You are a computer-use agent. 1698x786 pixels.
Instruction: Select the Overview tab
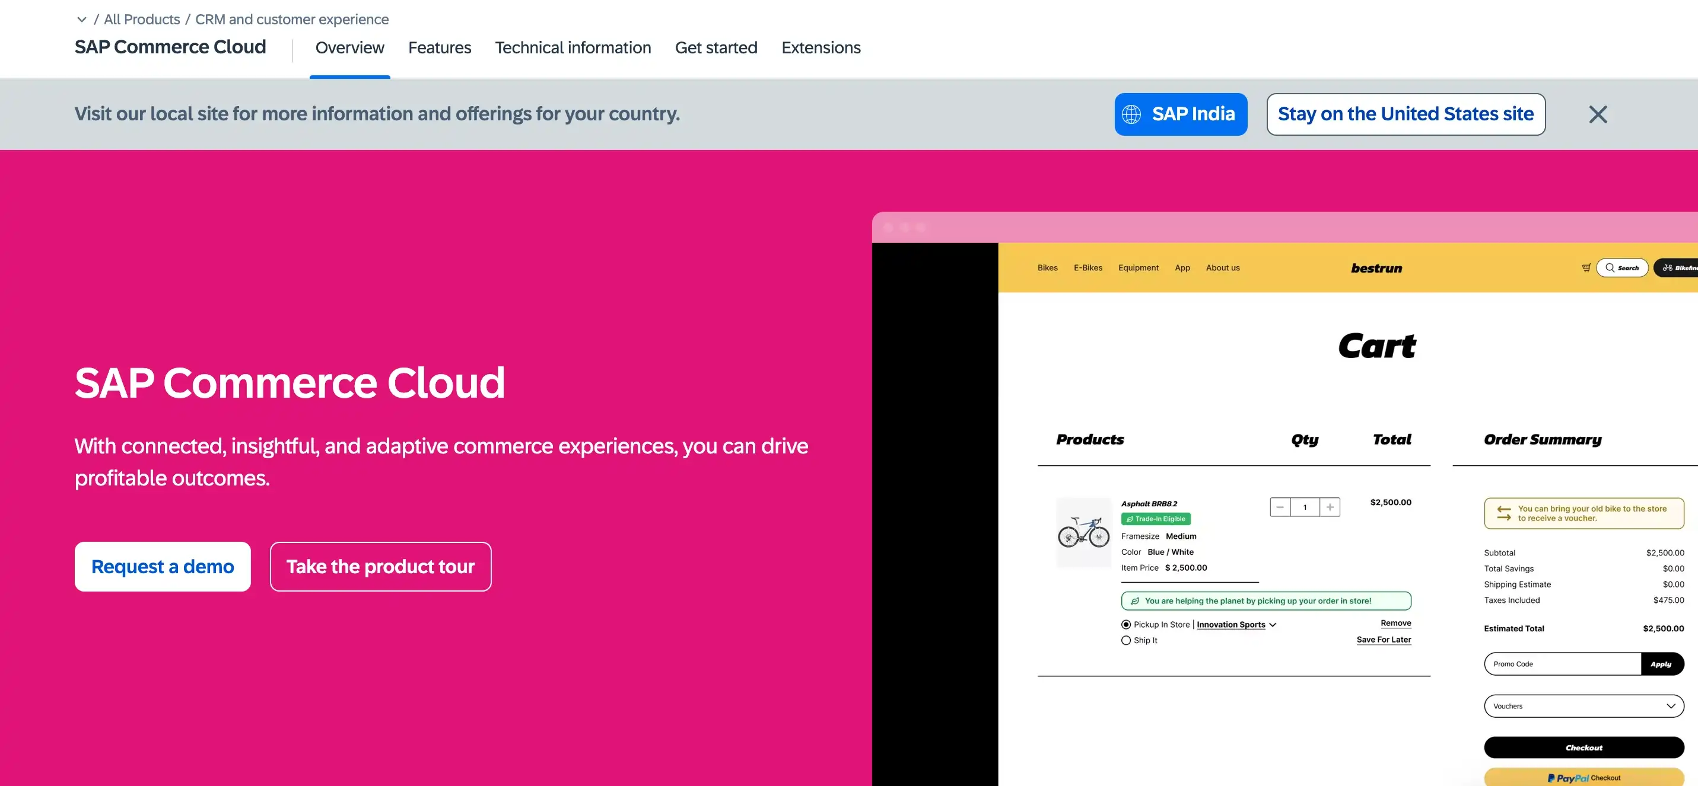click(x=349, y=48)
